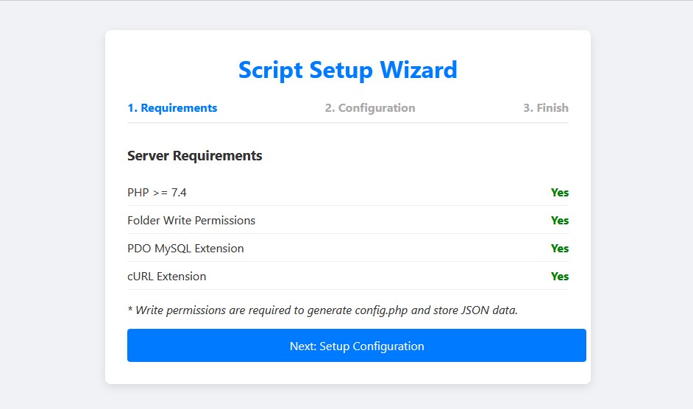Click the Yes status for PHP >= 7.4
This screenshot has width=693, height=409.
[560, 192]
